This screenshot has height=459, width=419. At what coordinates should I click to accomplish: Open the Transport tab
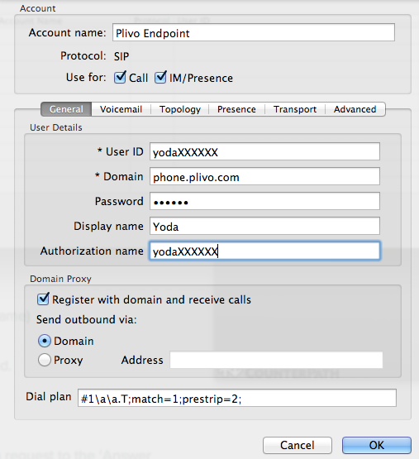tap(295, 109)
